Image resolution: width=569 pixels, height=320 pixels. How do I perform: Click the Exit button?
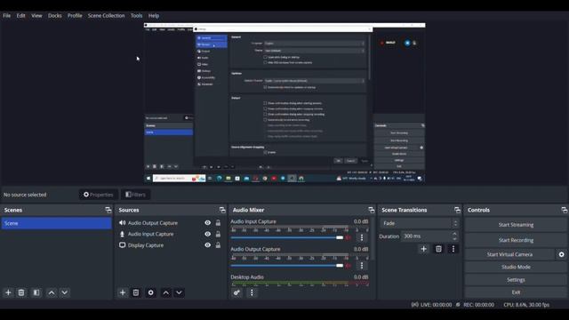coord(516,292)
